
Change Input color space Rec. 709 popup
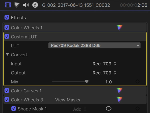104,64
